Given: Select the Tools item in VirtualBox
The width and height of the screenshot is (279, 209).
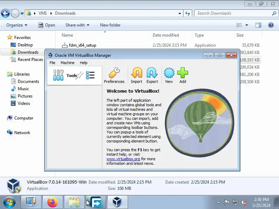Looking at the screenshot, I should (75, 75).
